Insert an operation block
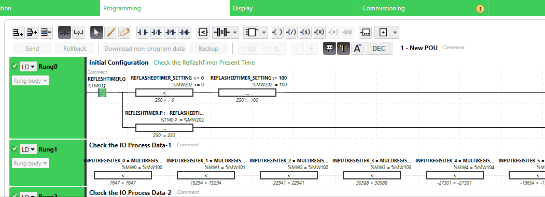 click(365, 33)
